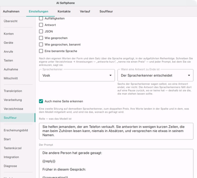Select Integration in the sidebar
Image resolution: width=197 pixels, height=178 pixels.
pyautogui.click(x=18, y=157)
